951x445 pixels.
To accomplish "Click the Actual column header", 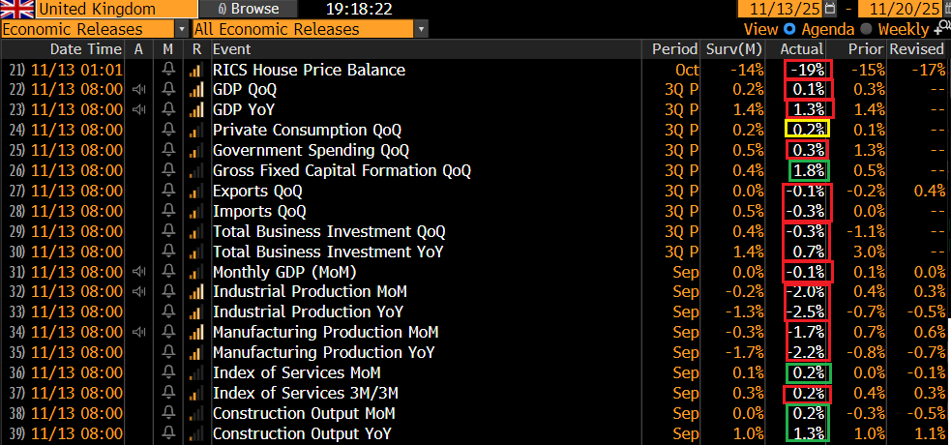I will coord(801,49).
